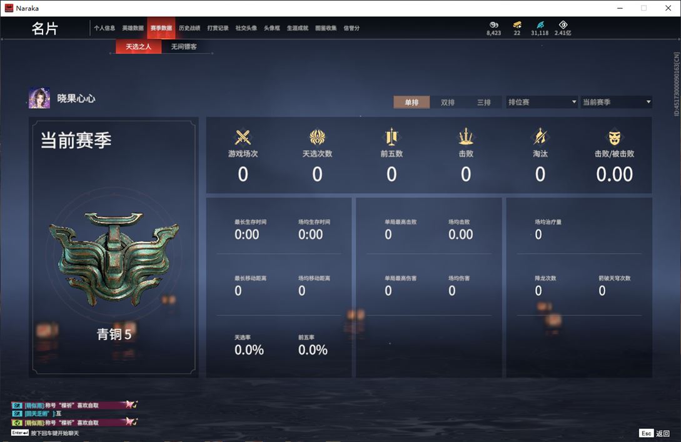Click the 击败/被击败 mask icon
The width and height of the screenshot is (681, 442).
point(614,138)
